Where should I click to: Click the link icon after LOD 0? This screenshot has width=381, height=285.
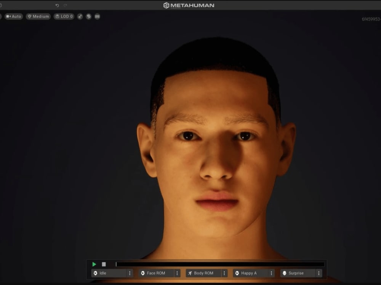point(80,17)
